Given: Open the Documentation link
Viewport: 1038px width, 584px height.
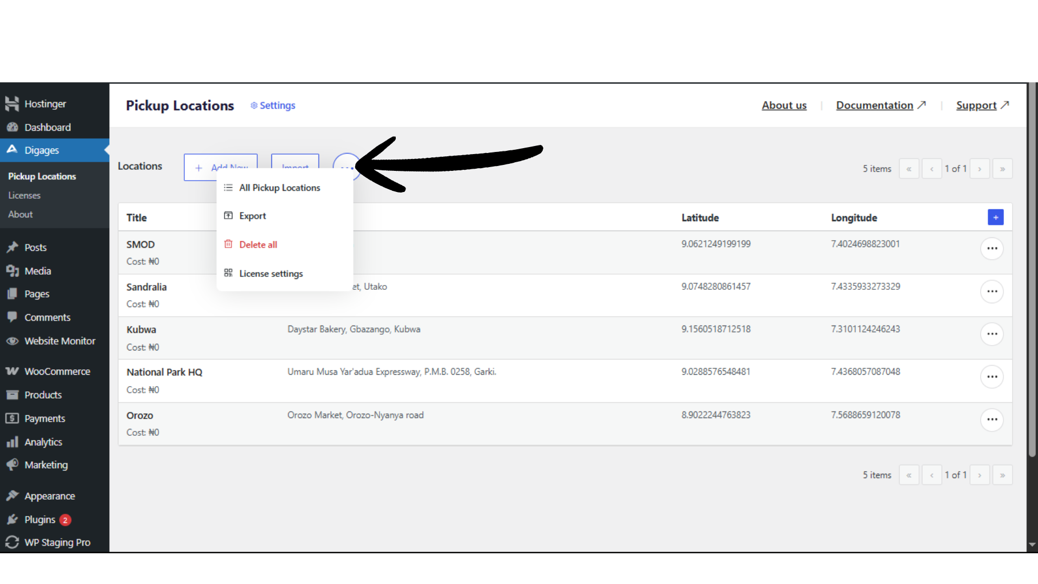Looking at the screenshot, I should pyautogui.click(x=875, y=105).
